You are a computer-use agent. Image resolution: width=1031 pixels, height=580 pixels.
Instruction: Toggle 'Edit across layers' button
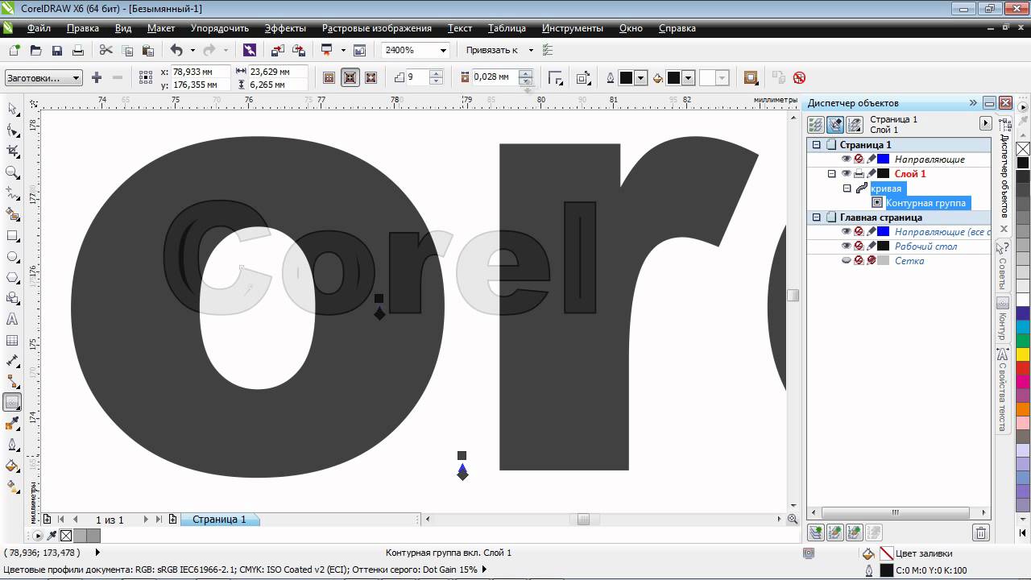[835, 124]
